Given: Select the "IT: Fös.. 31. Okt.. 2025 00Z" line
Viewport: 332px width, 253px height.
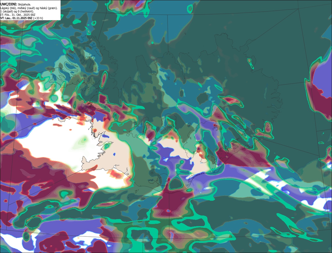Looking at the screenshot, I should tap(18, 15).
